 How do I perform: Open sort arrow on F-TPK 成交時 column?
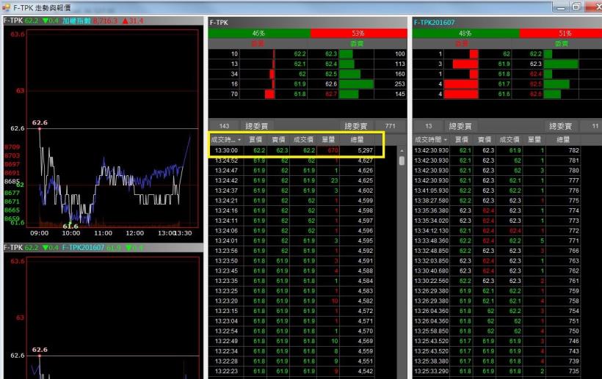coord(236,139)
